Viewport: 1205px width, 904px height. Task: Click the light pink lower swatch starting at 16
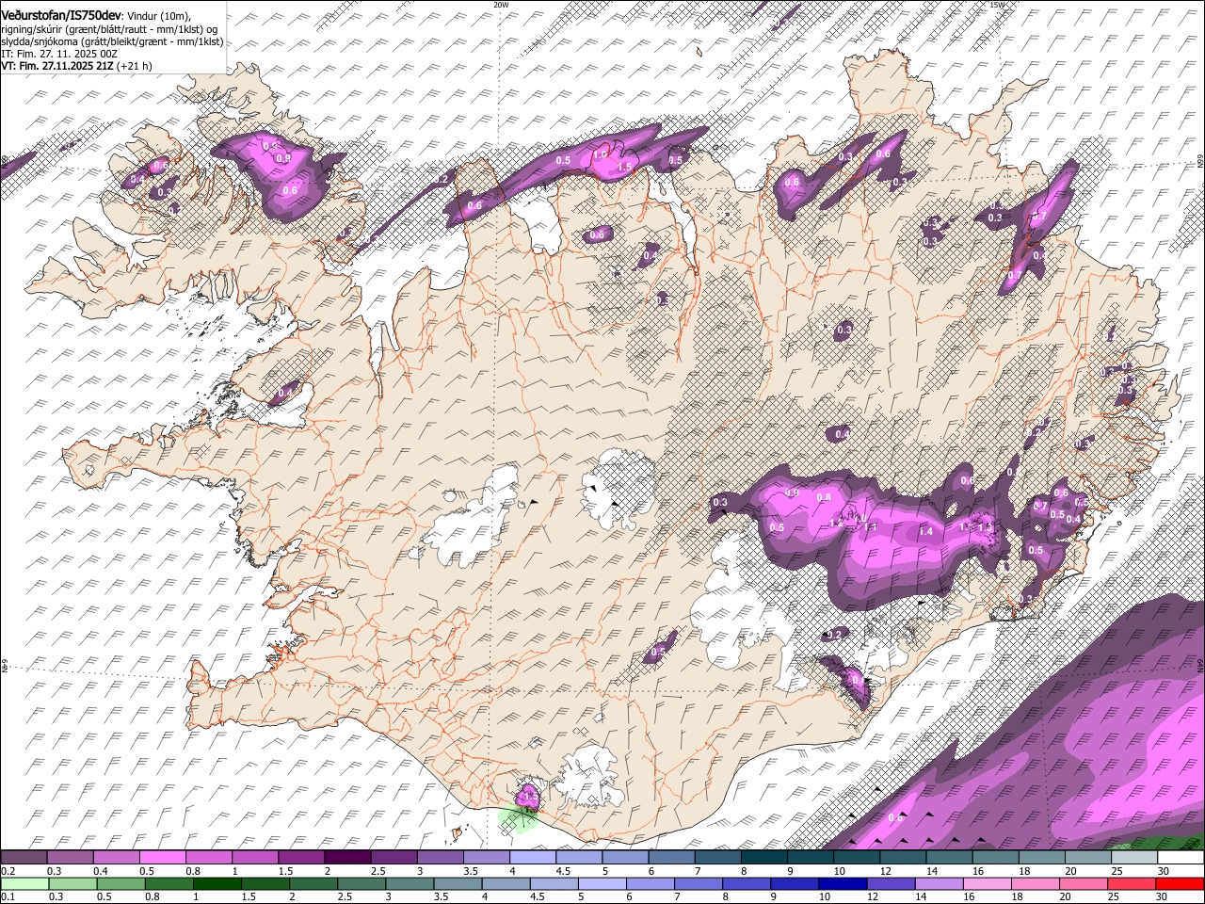tap(986, 883)
